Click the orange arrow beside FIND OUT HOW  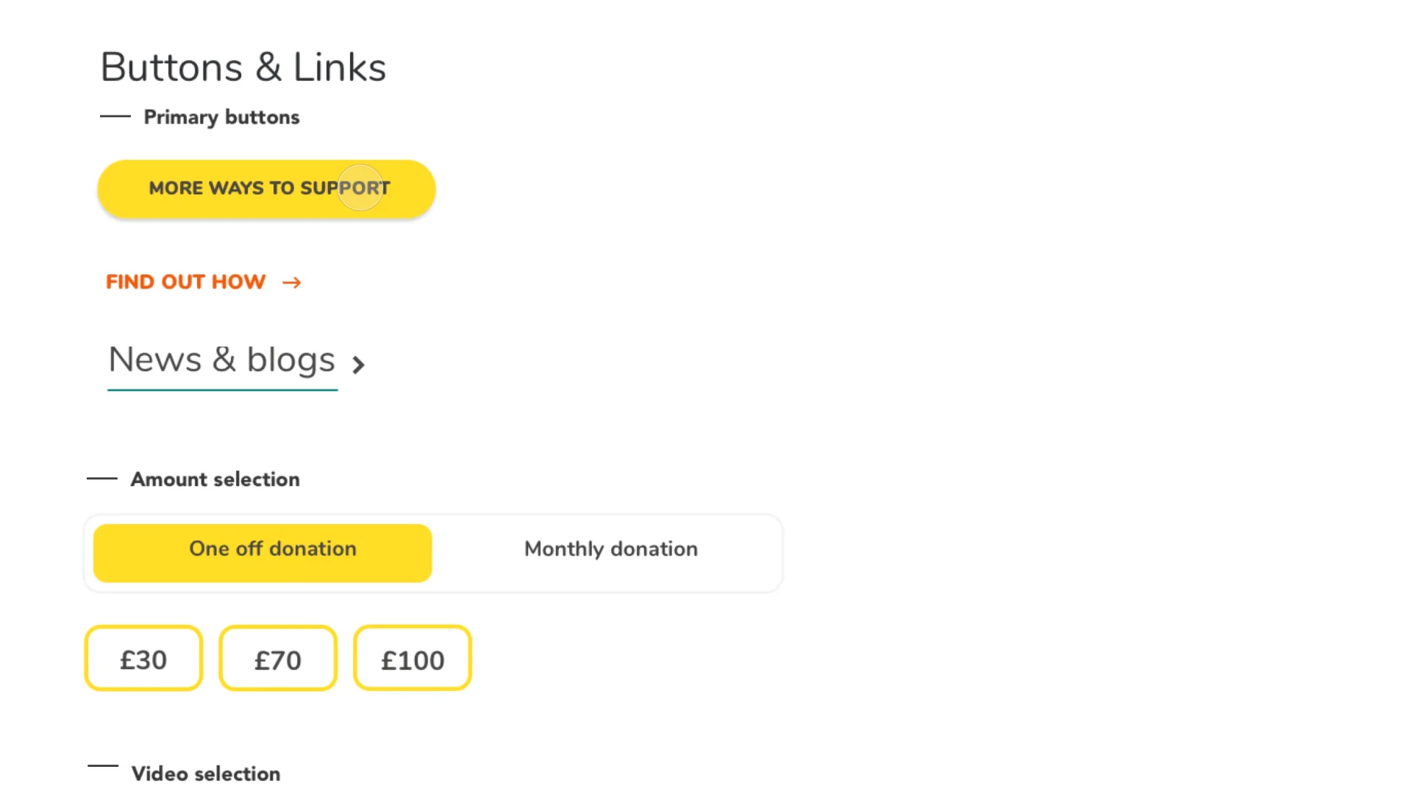(292, 282)
